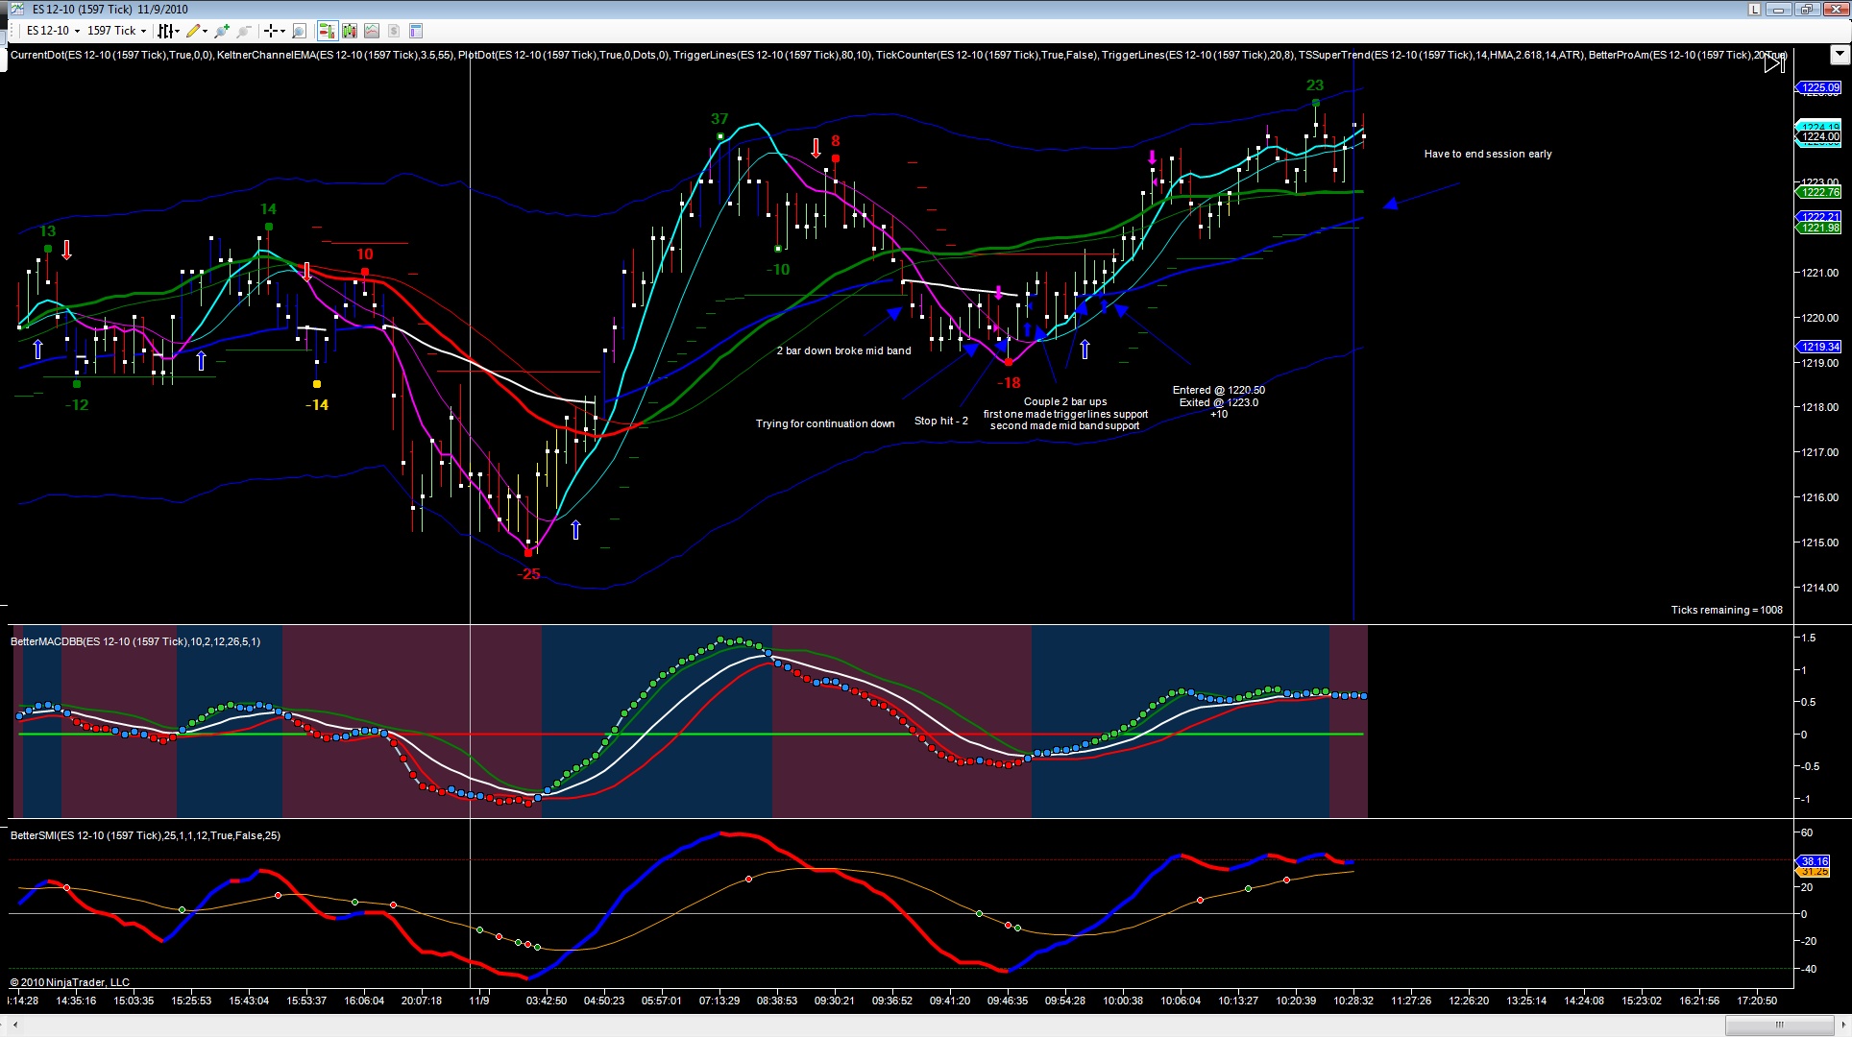Expand the drawing tools dropdown arrow
The width and height of the screenshot is (1852, 1037).
coord(206,31)
